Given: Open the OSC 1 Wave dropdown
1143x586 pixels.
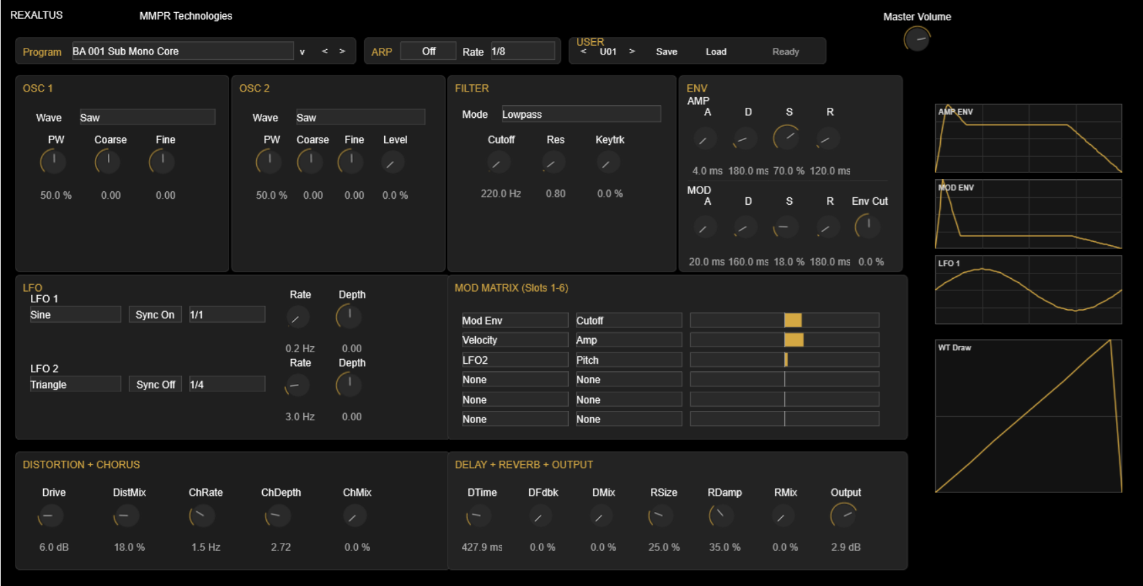Looking at the screenshot, I should coord(147,117).
